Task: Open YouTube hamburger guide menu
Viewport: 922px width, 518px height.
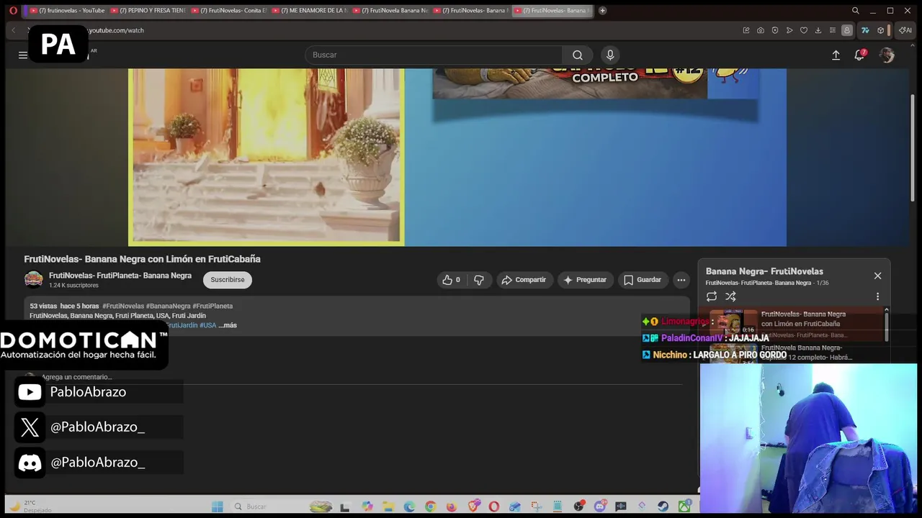Action: [23, 55]
